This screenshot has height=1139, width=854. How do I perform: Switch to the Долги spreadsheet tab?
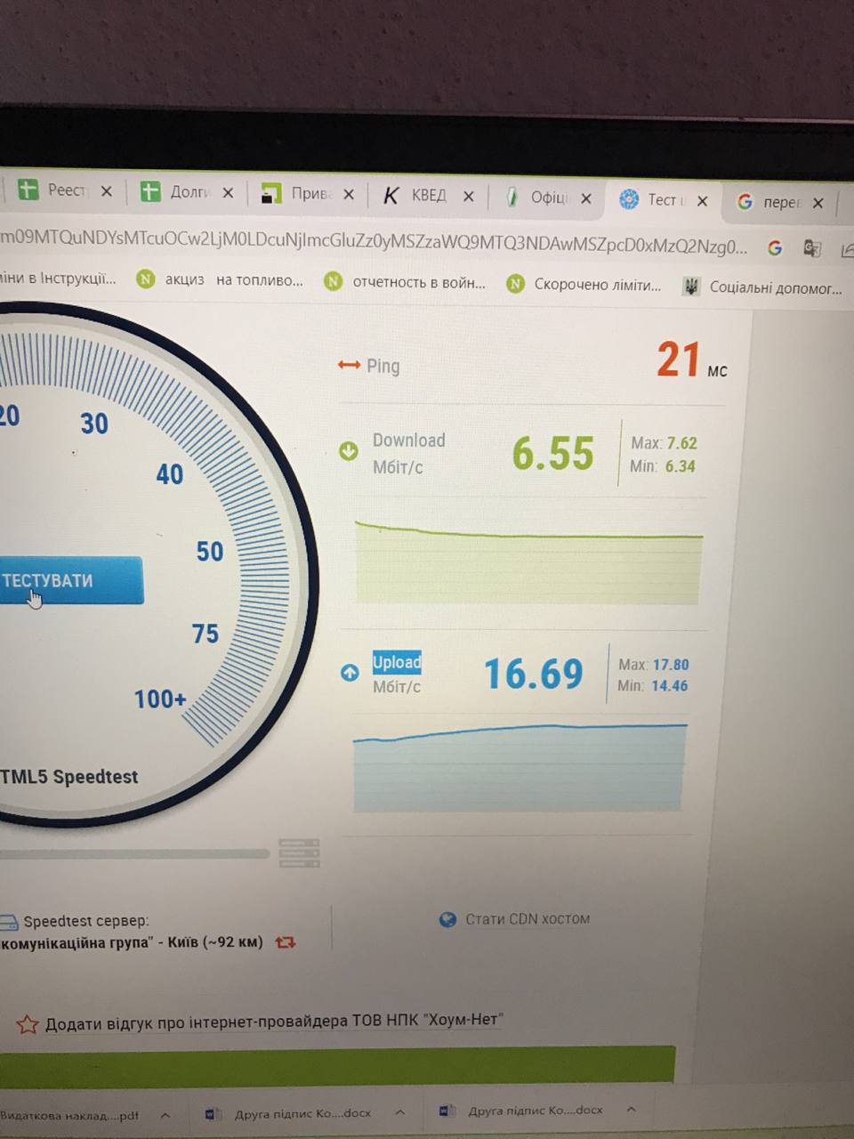188,191
